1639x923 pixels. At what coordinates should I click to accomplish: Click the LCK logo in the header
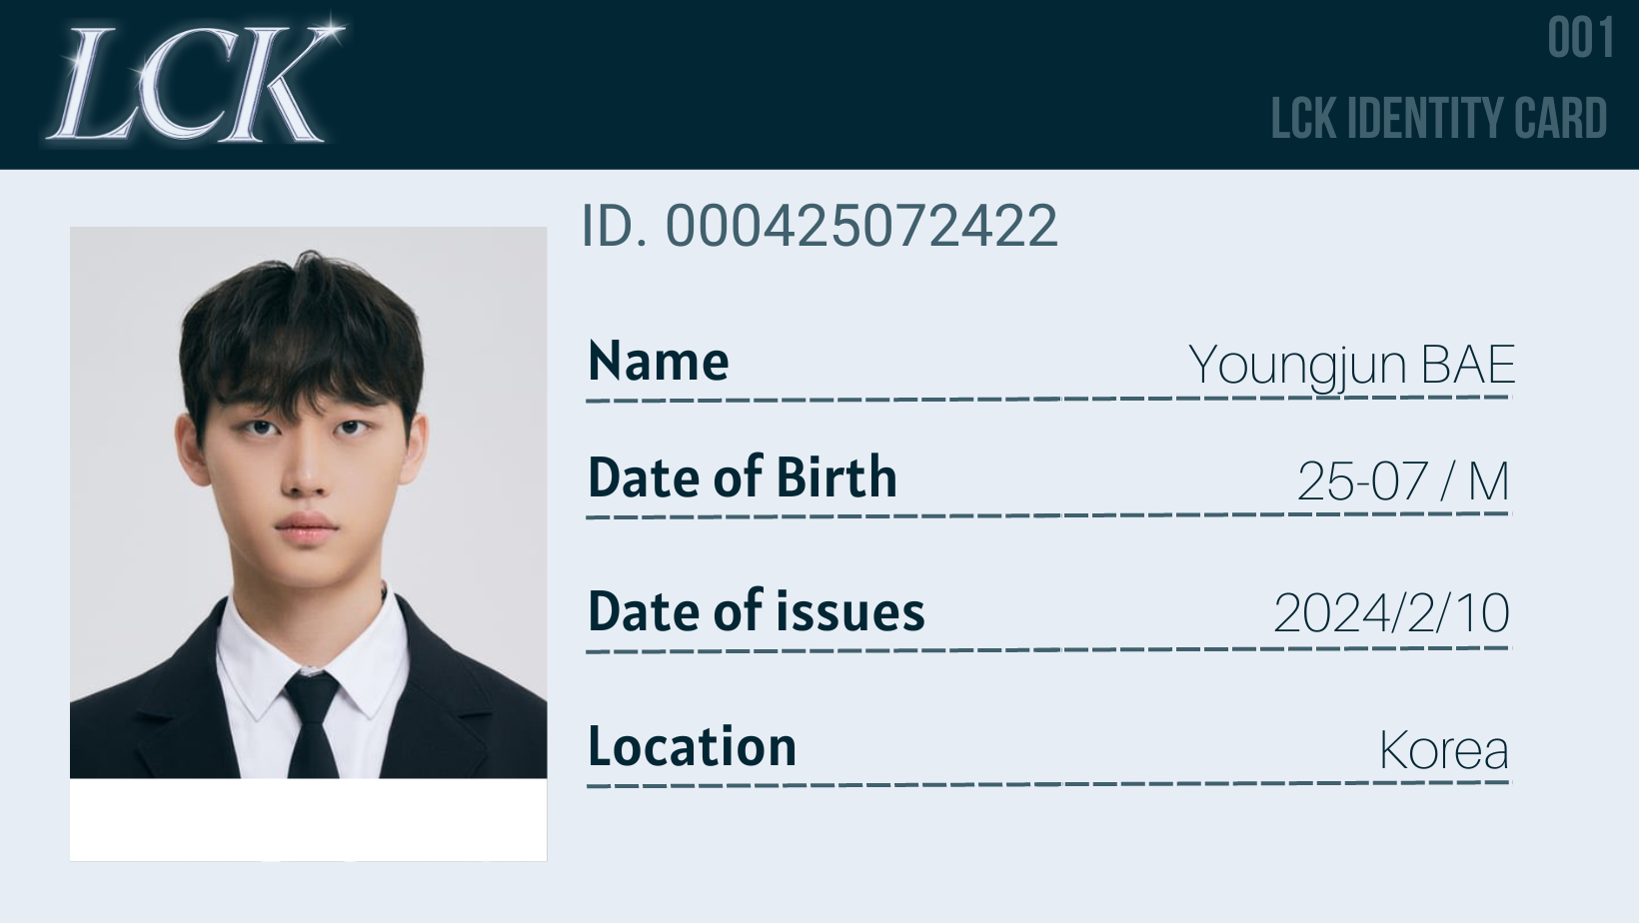[x=192, y=84]
